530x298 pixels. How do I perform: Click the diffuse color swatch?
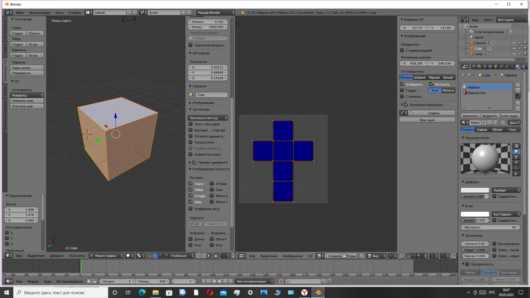475,190
